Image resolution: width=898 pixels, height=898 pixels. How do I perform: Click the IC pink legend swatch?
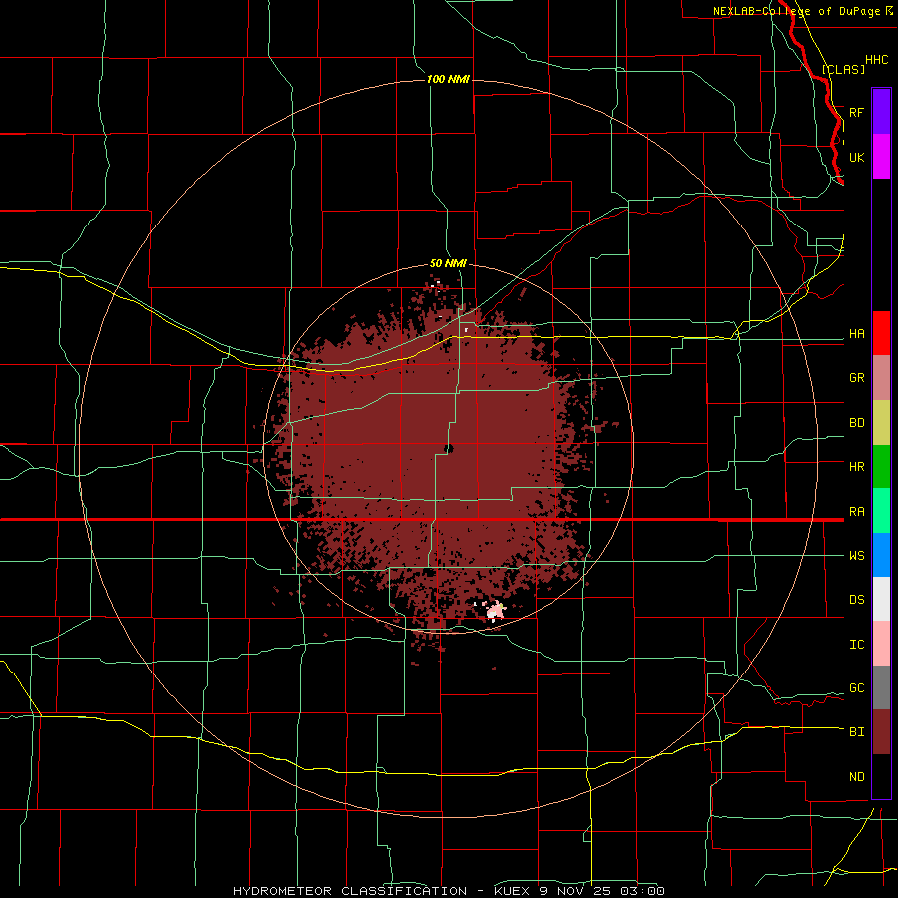[881, 644]
